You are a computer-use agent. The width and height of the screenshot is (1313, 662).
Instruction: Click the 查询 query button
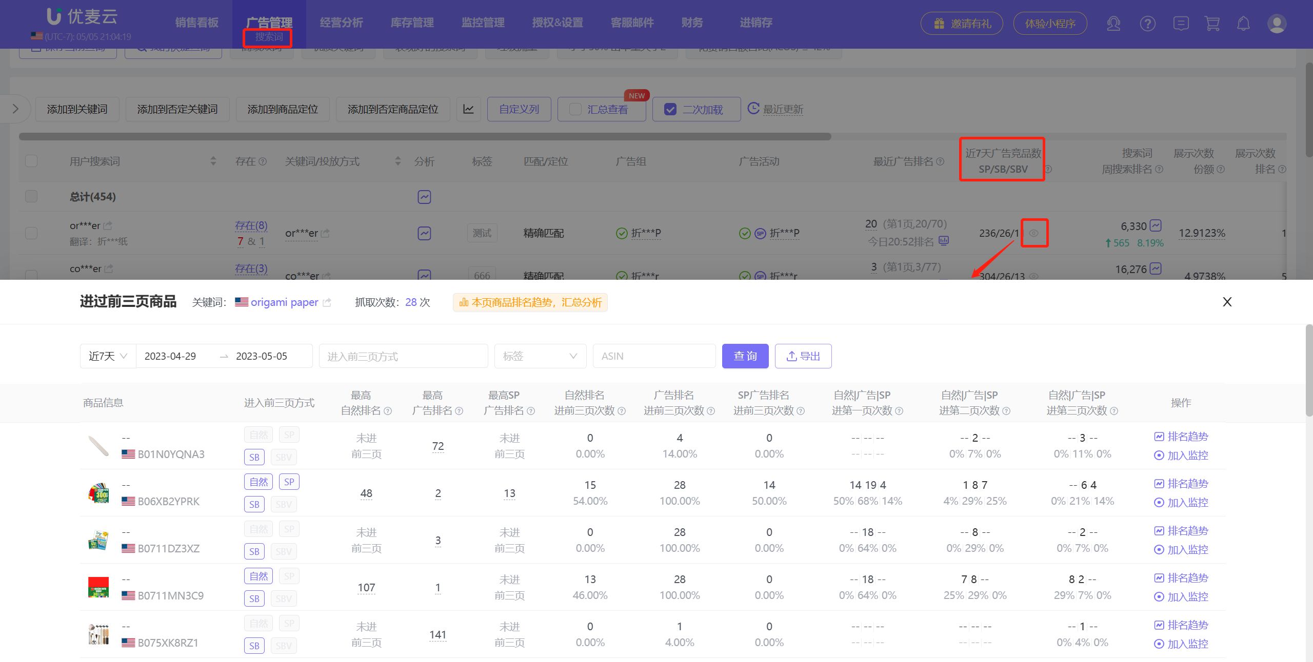(x=745, y=356)
